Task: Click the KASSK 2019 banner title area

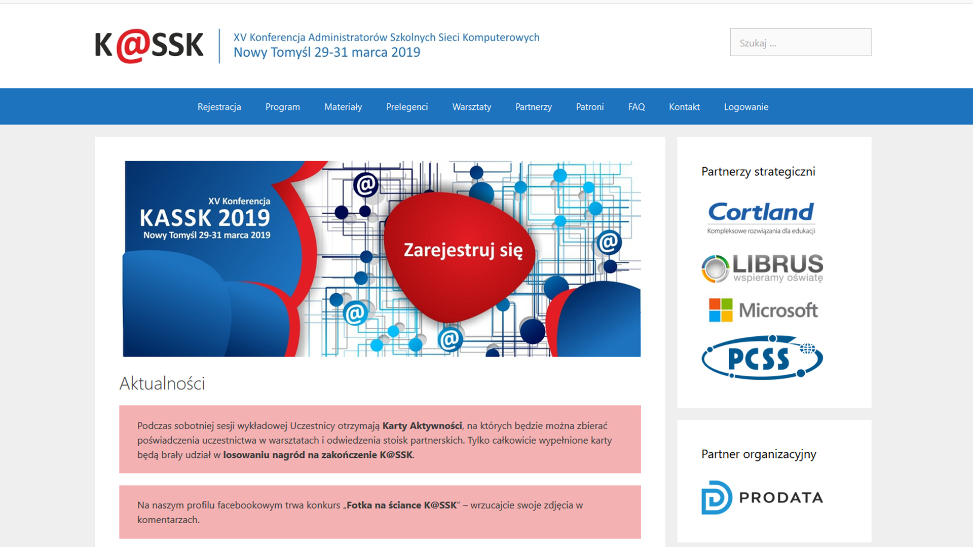Action: coord(205,218)
